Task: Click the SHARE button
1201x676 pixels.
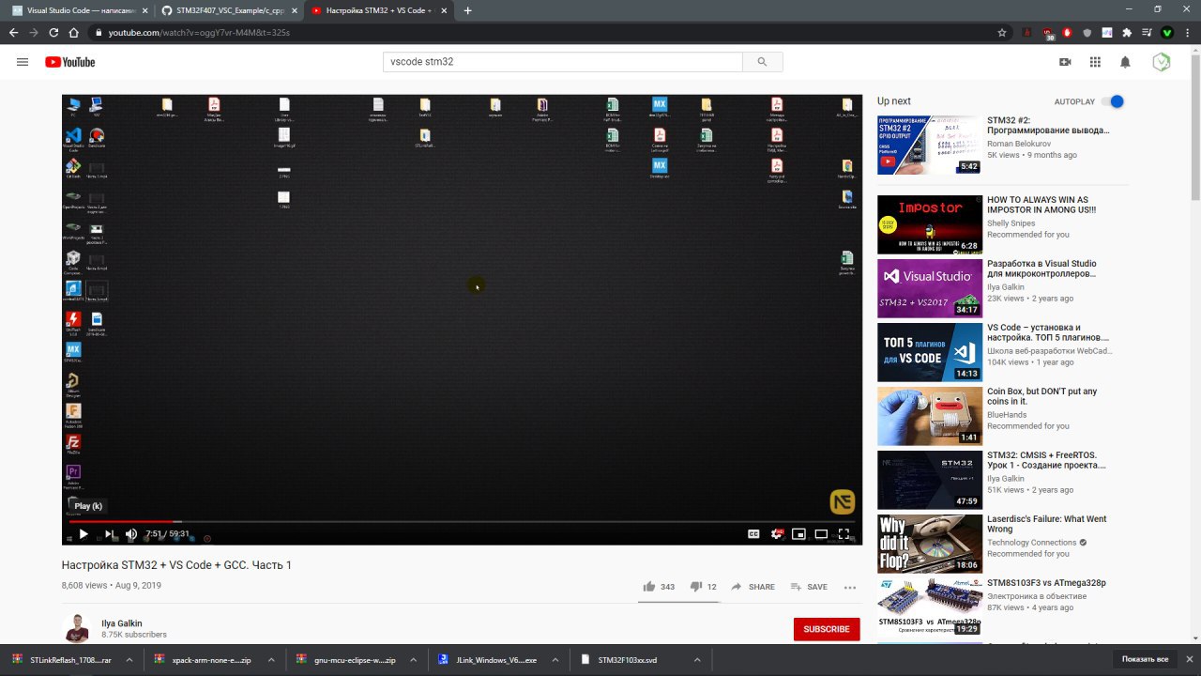Action: [x=753, y=587]
